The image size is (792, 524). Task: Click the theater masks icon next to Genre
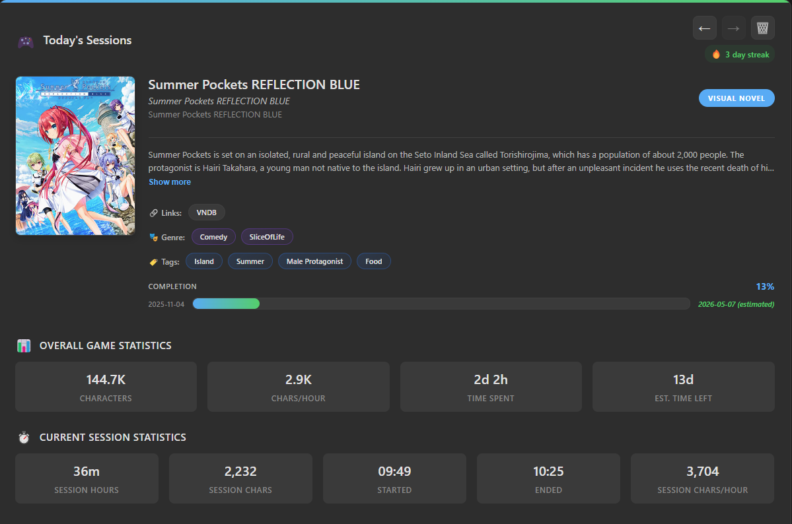[x=153, y=238]
